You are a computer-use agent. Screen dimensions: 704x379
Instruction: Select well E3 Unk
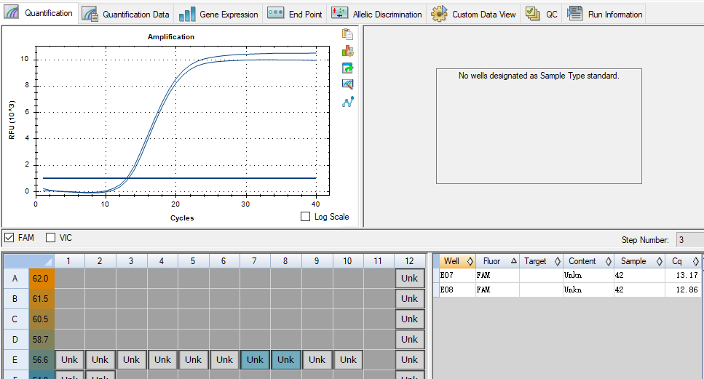131,359
